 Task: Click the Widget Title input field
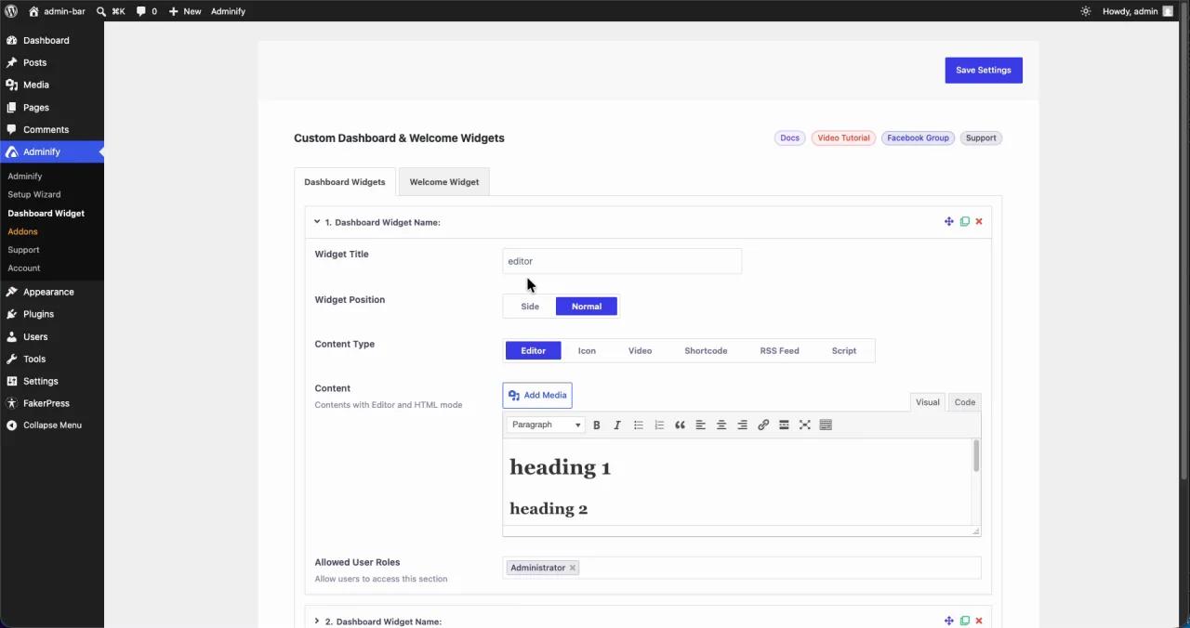click(622, 261)
